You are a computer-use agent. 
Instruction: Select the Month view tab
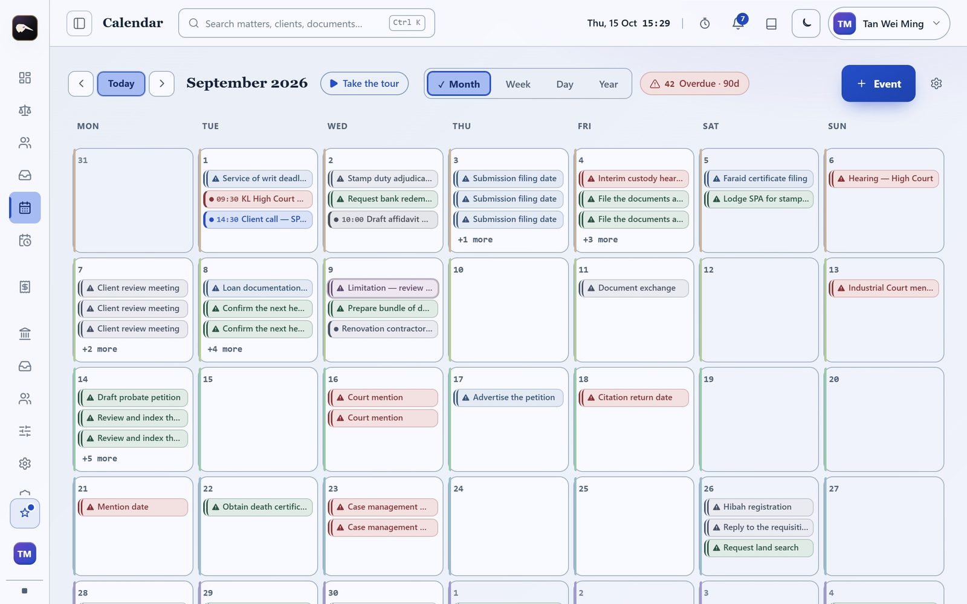coord(459,84)
